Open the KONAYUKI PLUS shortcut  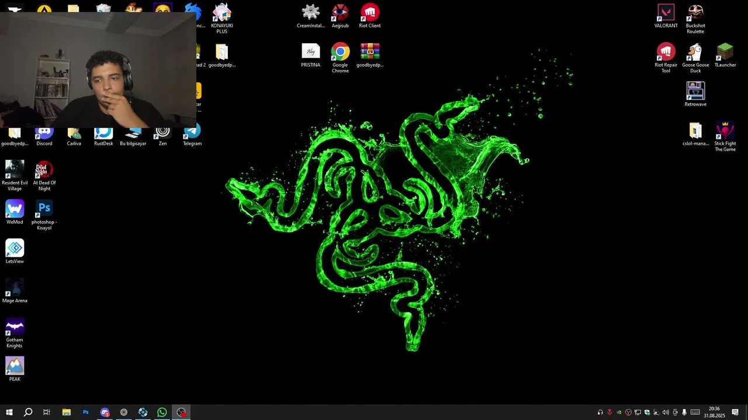click(x=221, y=18)
